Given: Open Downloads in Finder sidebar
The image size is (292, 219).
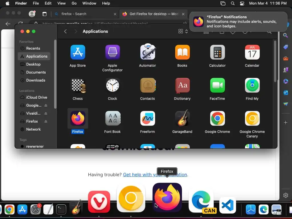Looking at the screenshot, I should click(x=34, y=80).
